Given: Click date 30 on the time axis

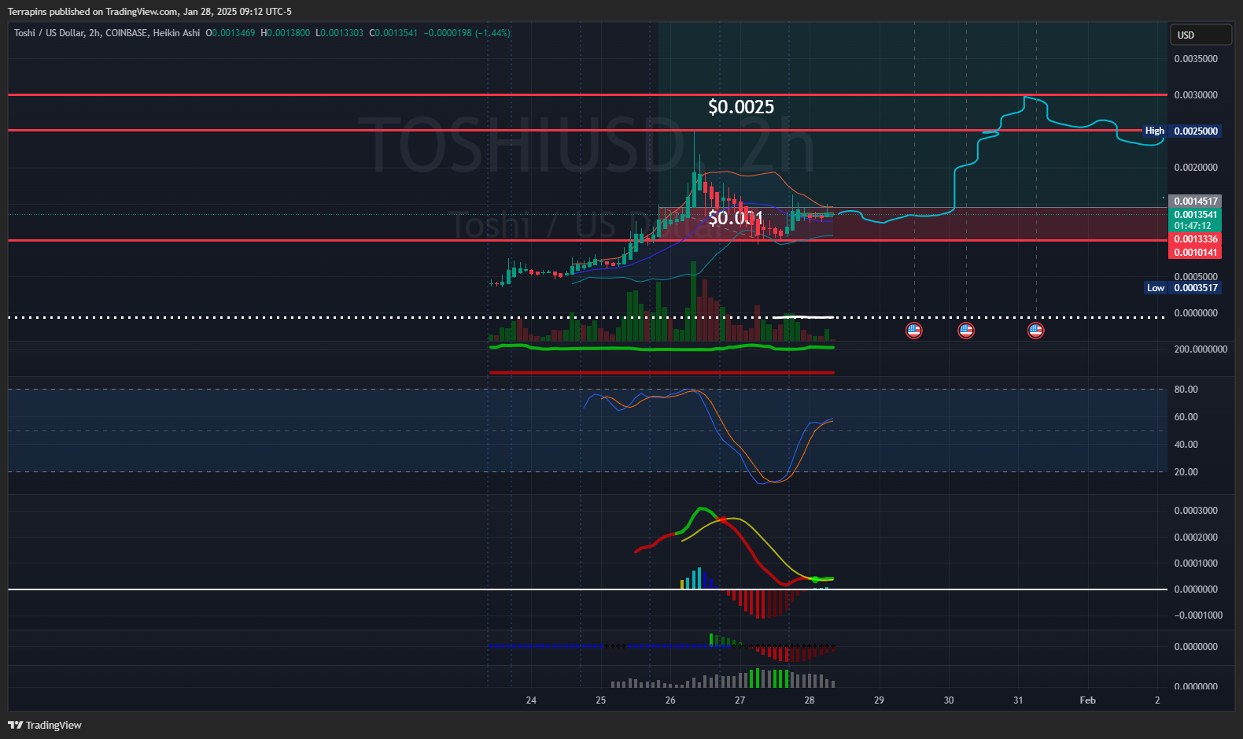Looking at the screenshot, I should [949, 700].
